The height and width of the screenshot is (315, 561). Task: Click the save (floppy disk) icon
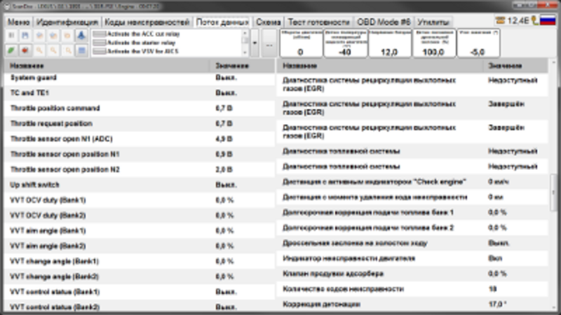tap(25, 34)
